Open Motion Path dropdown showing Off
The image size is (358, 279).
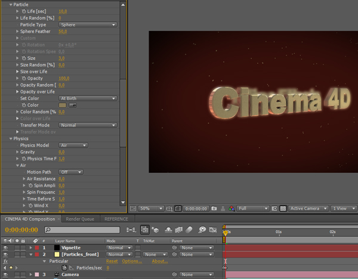(x=71, y=172)
